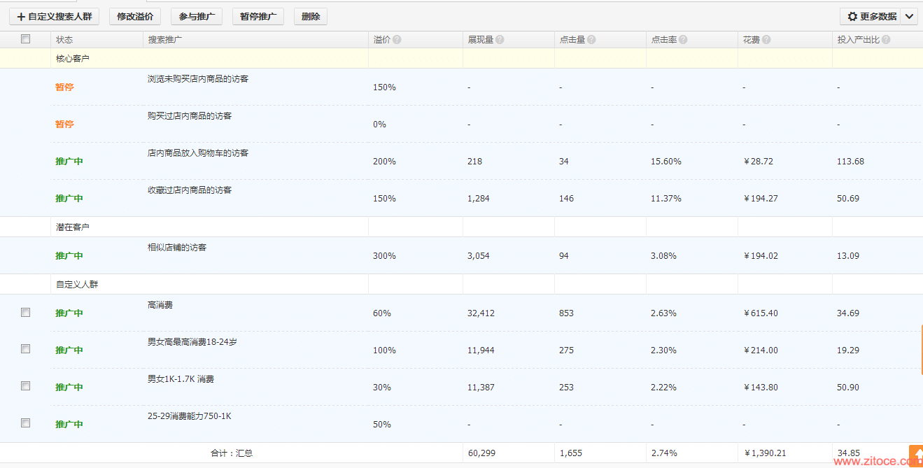Click help icon beside 点击率 header

pyautogui.click(x=683, y=40)
